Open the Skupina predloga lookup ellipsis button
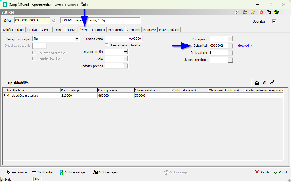The image size is (291, 182). [230, 60]
